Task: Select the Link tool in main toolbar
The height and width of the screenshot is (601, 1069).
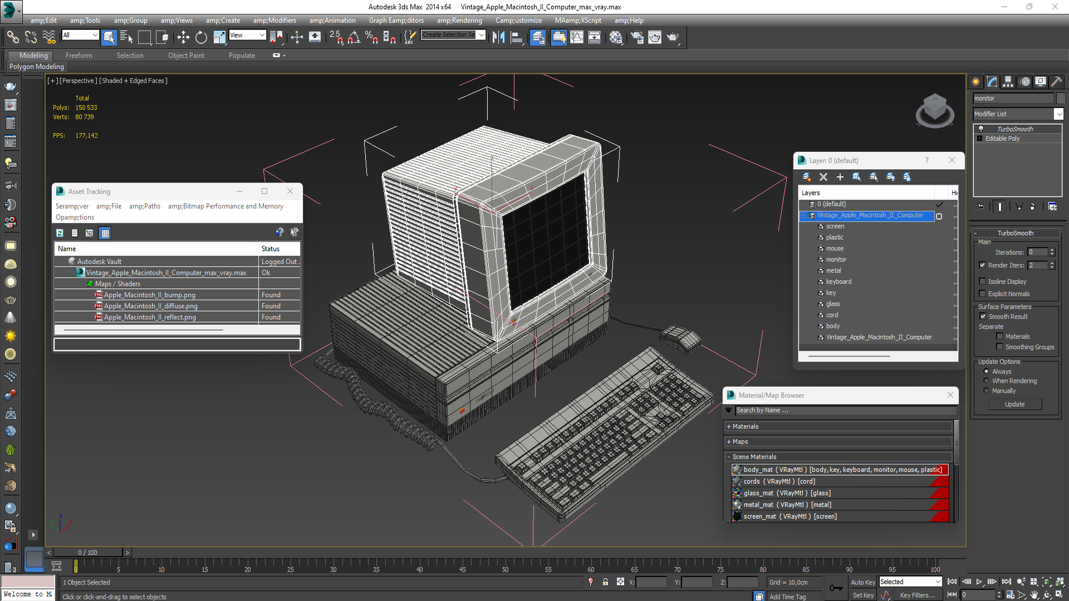Action: [12, 37]
